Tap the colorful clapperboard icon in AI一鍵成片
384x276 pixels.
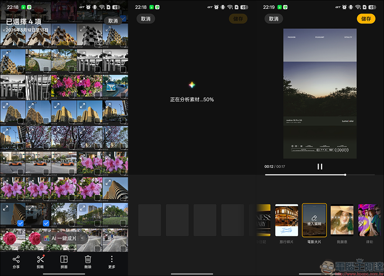pos(46,238)
